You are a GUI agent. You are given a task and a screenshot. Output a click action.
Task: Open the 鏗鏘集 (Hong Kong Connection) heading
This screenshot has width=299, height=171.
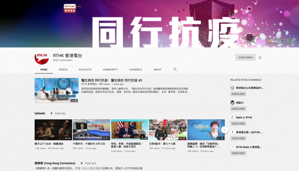click(55, 163)
